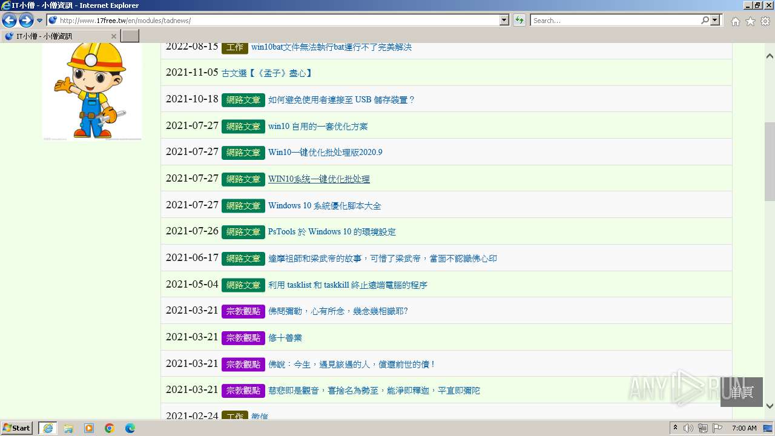The width and height of the screenshot is (775, 436).
Task: Launch Microsoft Edge from taskbar
Action: click(x=130, y=428)
